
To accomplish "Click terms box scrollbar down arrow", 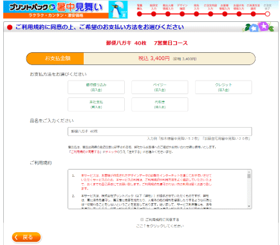I will [249, 206].
